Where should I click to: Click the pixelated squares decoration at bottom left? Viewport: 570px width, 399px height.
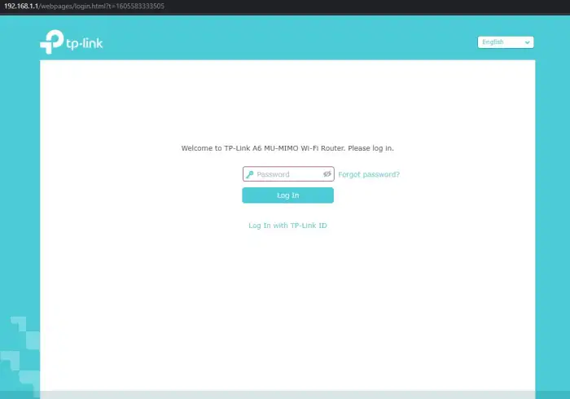(20, 342)
